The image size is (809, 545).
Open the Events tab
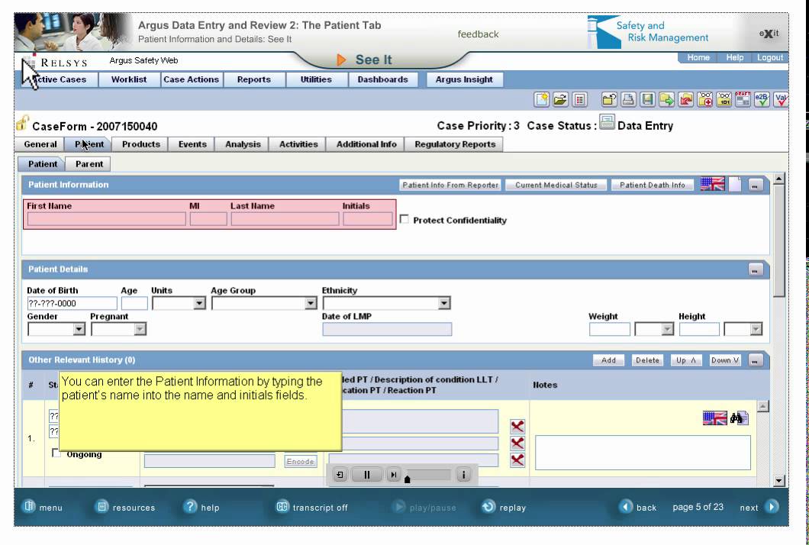tap(192, 144)
